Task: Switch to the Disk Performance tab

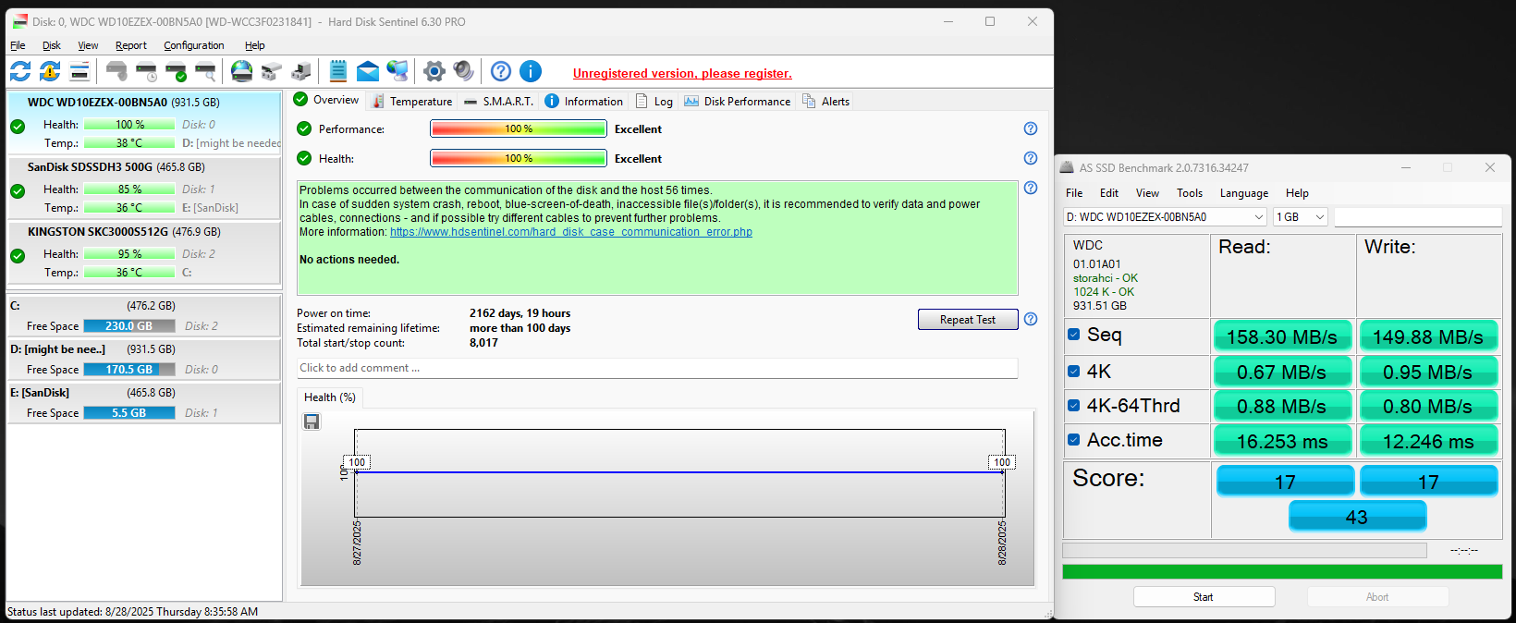Action: tap(738, 101)
